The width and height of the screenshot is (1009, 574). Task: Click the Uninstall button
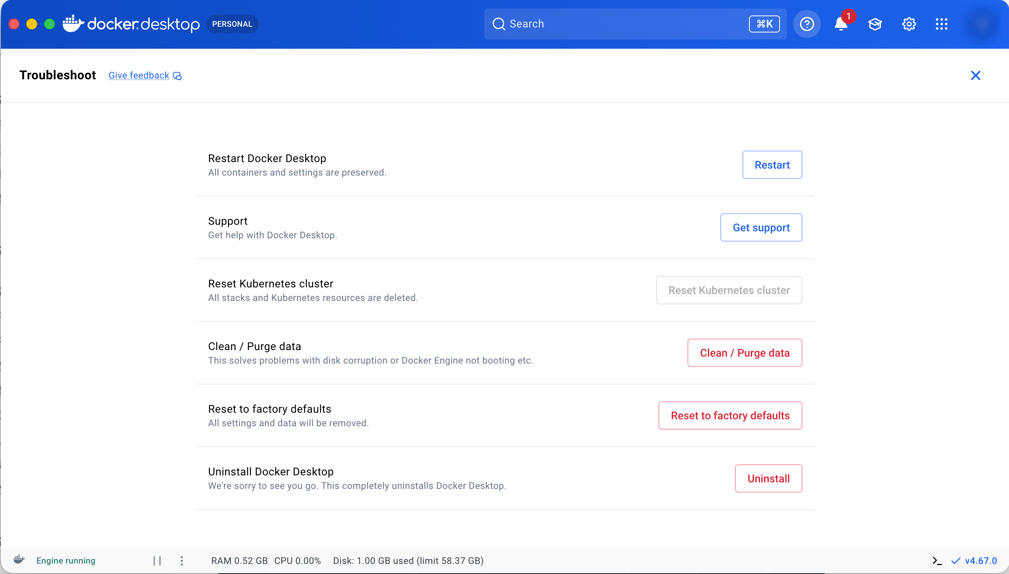(x=768, y=478)
